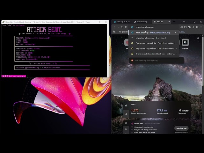Open a new browser tab with plus
The width and height of the screenshot is (204, 153).
174,22
